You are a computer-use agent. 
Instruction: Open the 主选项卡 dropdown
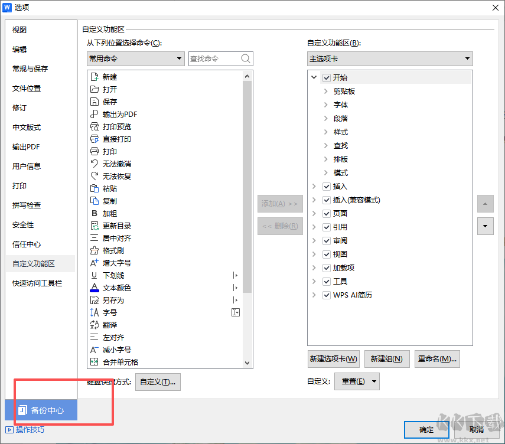point(390,58)
